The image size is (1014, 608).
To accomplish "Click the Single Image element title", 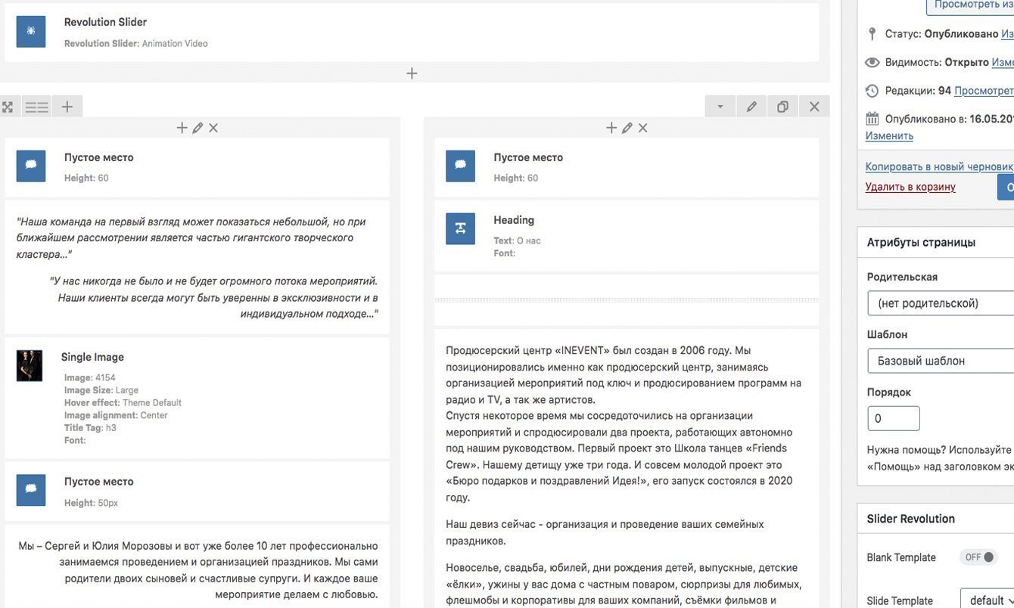I will 92,357.
